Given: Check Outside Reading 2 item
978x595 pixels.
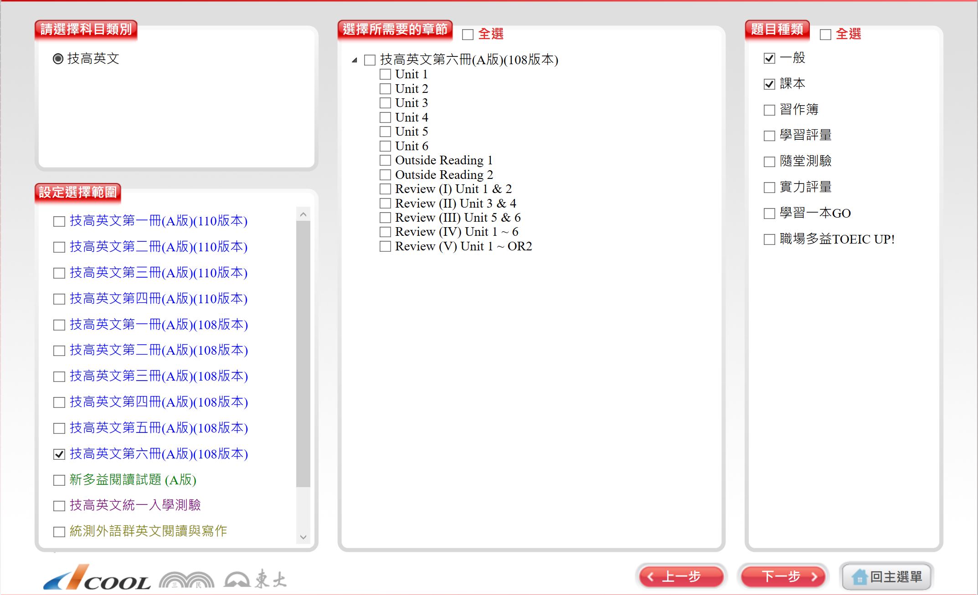Looking at the screenshot, I should 386,175.
